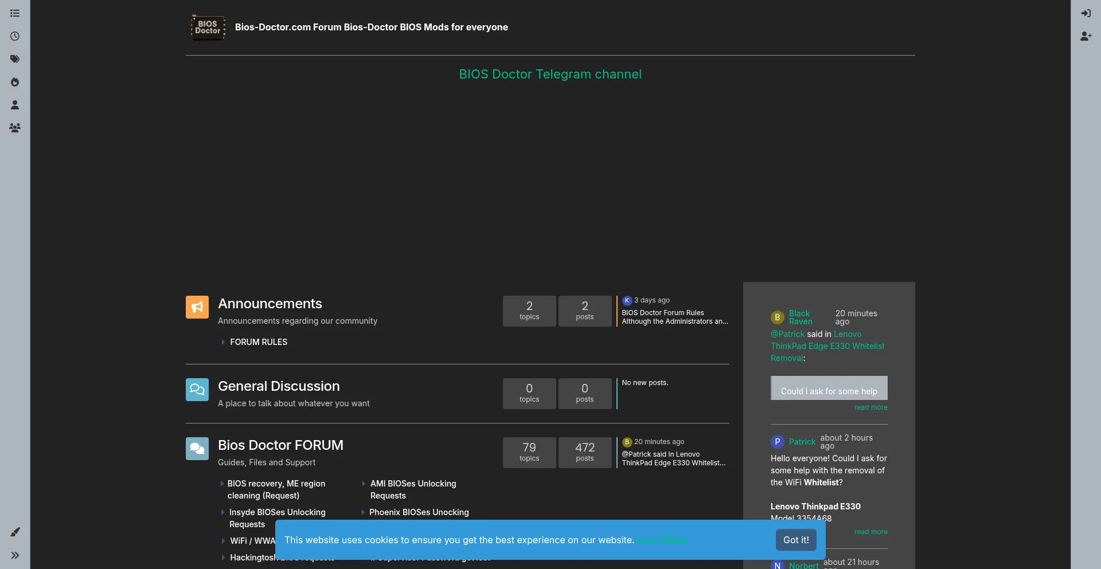Dismiss cookie notice with Got it!
The width and height of the screenshot is (1101, 569).
[x=796, y=540]
